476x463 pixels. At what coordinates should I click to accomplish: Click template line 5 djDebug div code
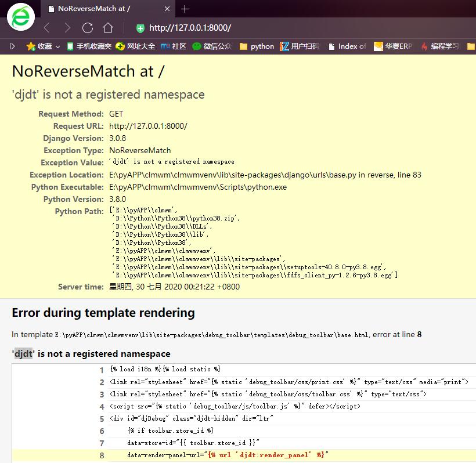click(x=192, y=418)
